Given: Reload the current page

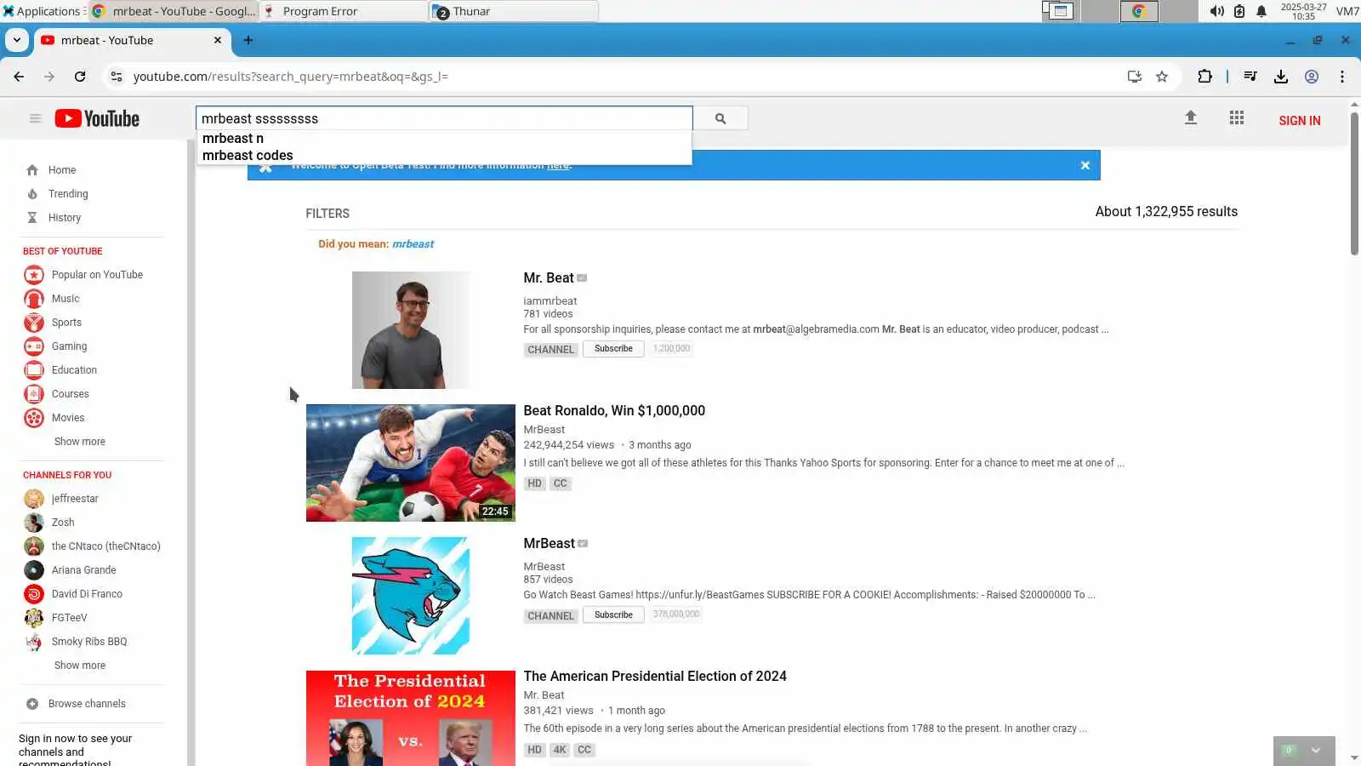Looking at the screenshot, I should pos(80,77).
